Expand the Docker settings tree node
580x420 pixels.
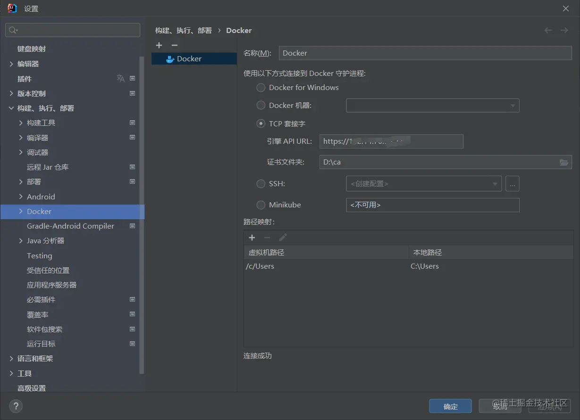pyautogui.click(x=21, y=211)
